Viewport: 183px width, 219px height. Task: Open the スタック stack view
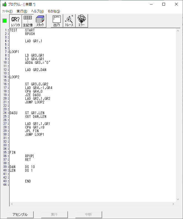click(40, 21)
